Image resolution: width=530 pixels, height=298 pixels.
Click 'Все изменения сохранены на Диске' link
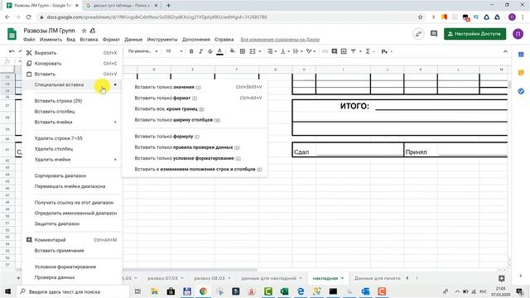(x=280, y=40)
